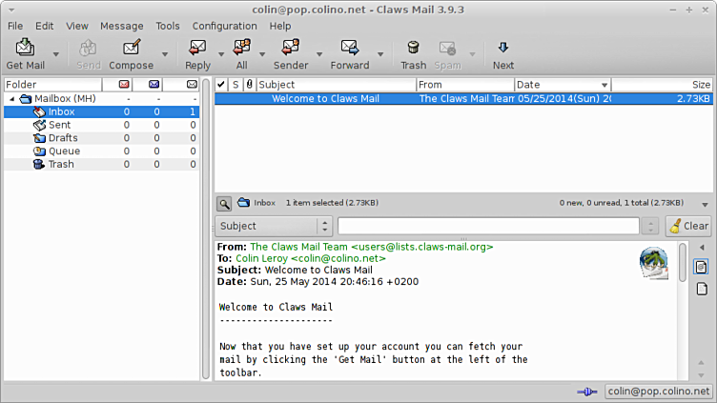Click the Reply to Sender icon
This screenshot has height=403, width=717.
(291, 48)
